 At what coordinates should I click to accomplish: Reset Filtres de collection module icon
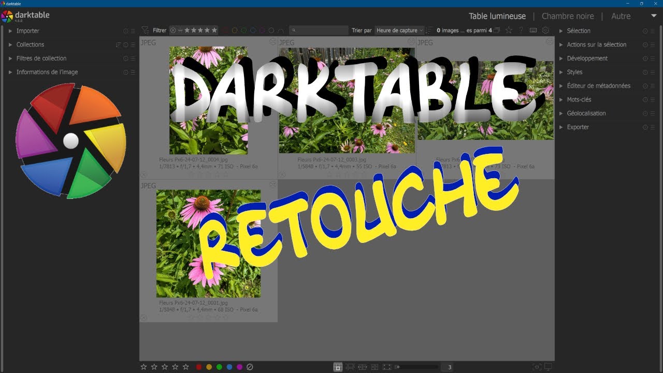pyautogui.click(x=126, y=59)
